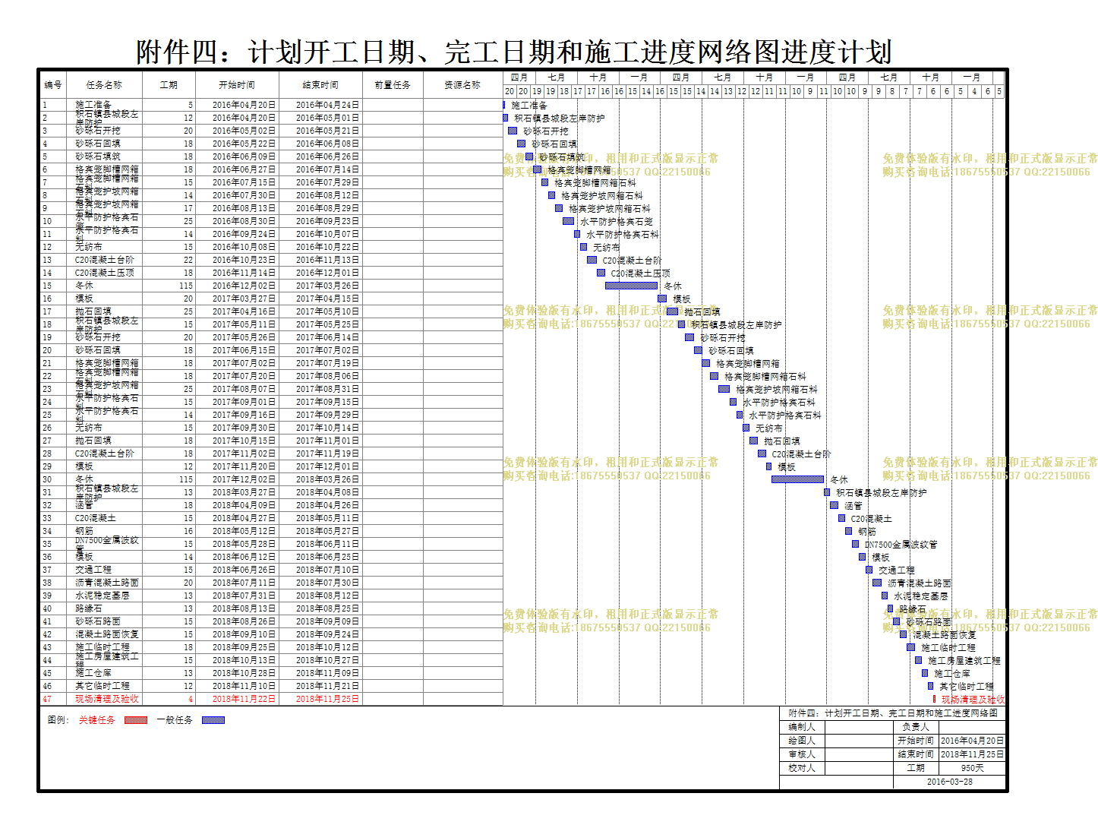This screenshot has width=1098, height=828.
Task: Select red 现场清理及验收 task name in row 47
Action: [107, 699]
